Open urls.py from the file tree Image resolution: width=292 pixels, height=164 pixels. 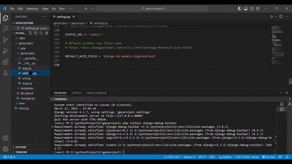click(26, 78)
